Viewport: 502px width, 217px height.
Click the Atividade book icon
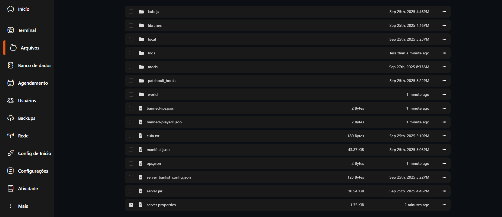11,188
